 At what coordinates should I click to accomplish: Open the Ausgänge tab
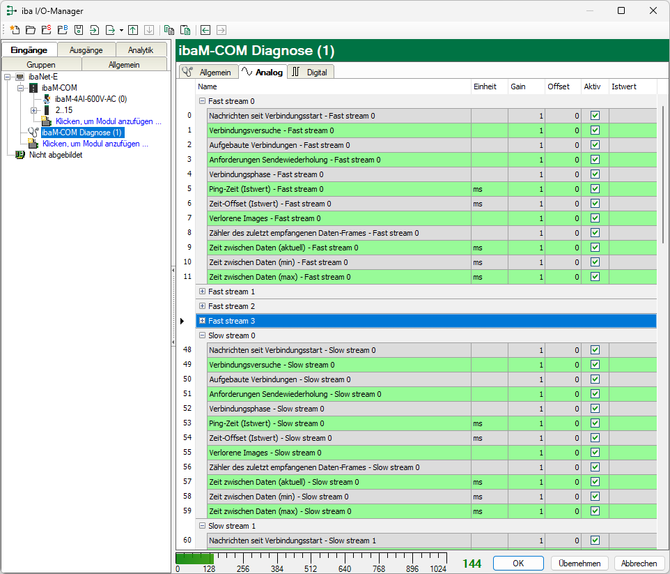click(86, 50)
